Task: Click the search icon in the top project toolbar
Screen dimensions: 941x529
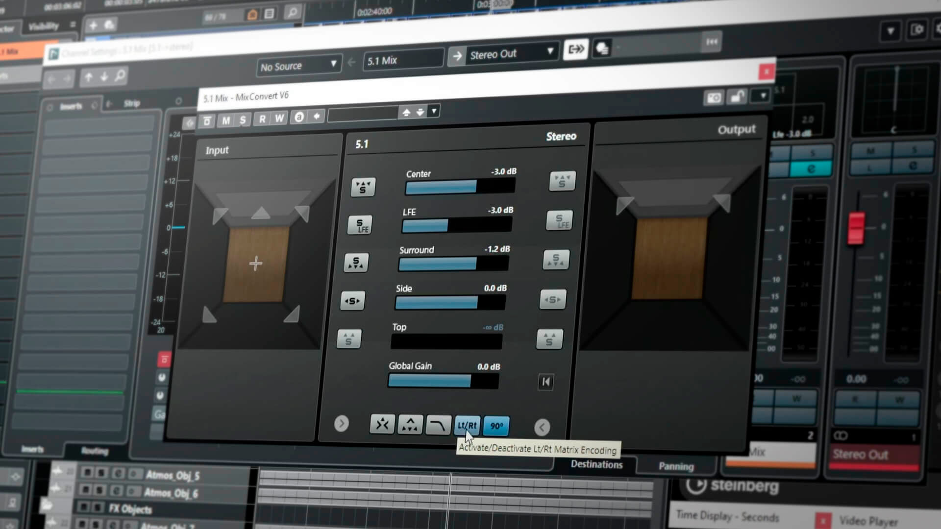Action: pos(292,12)
